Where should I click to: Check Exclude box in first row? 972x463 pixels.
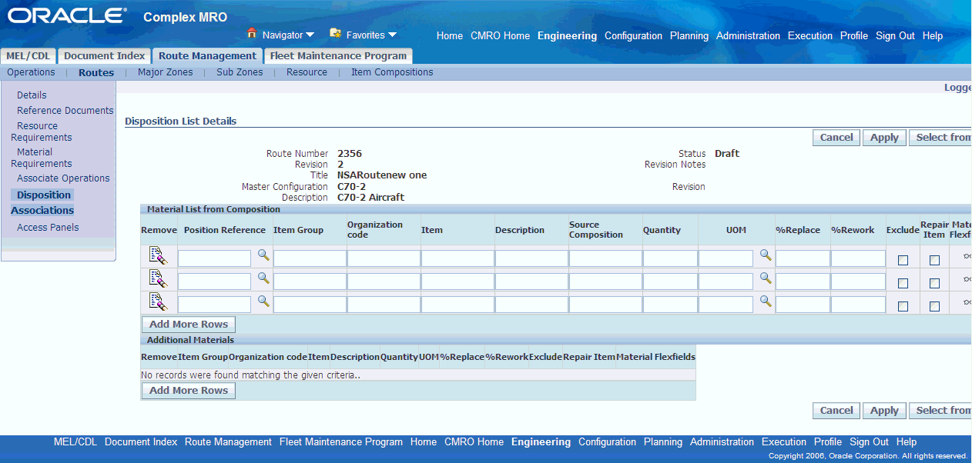pyautogui.click(x=903, y=261)
